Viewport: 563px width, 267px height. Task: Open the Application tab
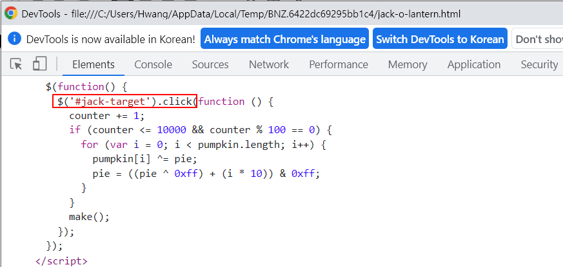(473, 64)
